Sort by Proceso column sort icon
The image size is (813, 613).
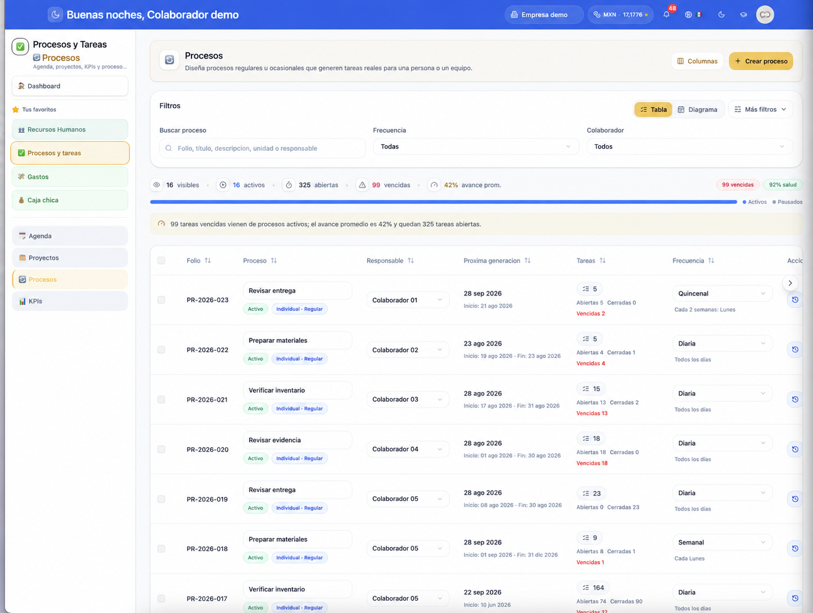274,261
